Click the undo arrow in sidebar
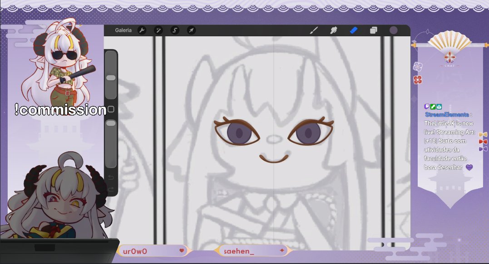 point(111,177)
